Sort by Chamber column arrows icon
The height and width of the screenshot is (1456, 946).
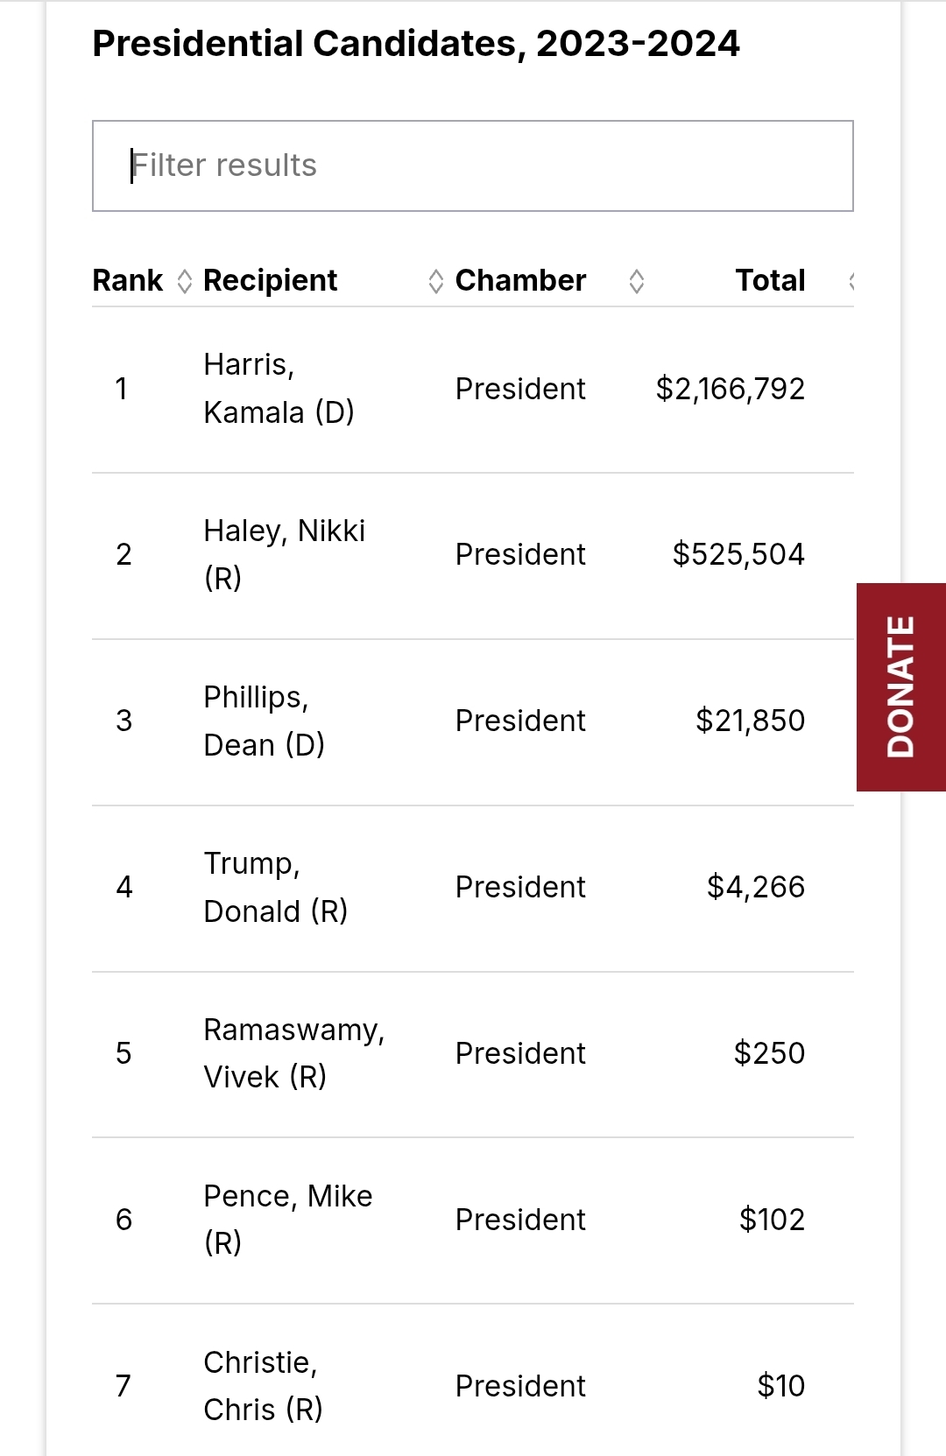coord(637,281)
